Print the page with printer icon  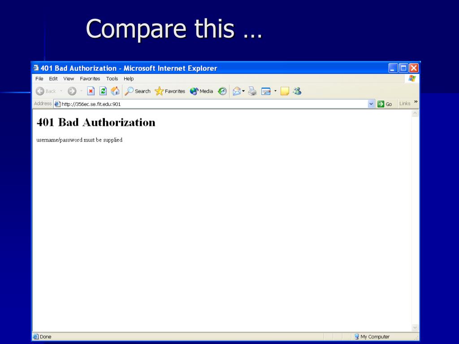coord(252,91)
